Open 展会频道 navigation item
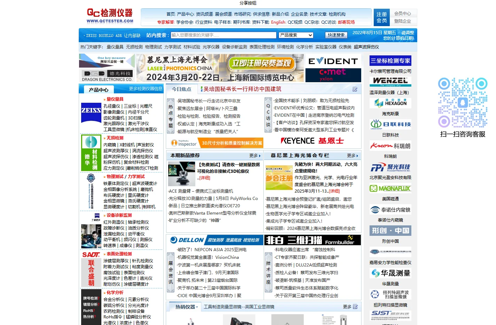 point(223,14)
